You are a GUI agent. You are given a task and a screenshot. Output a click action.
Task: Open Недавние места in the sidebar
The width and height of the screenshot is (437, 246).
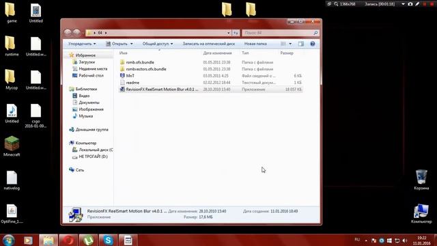(93, 68)
